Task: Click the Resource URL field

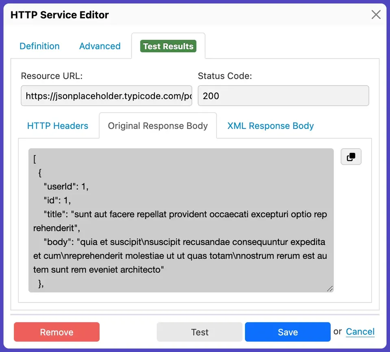Action: pos(106,96)
